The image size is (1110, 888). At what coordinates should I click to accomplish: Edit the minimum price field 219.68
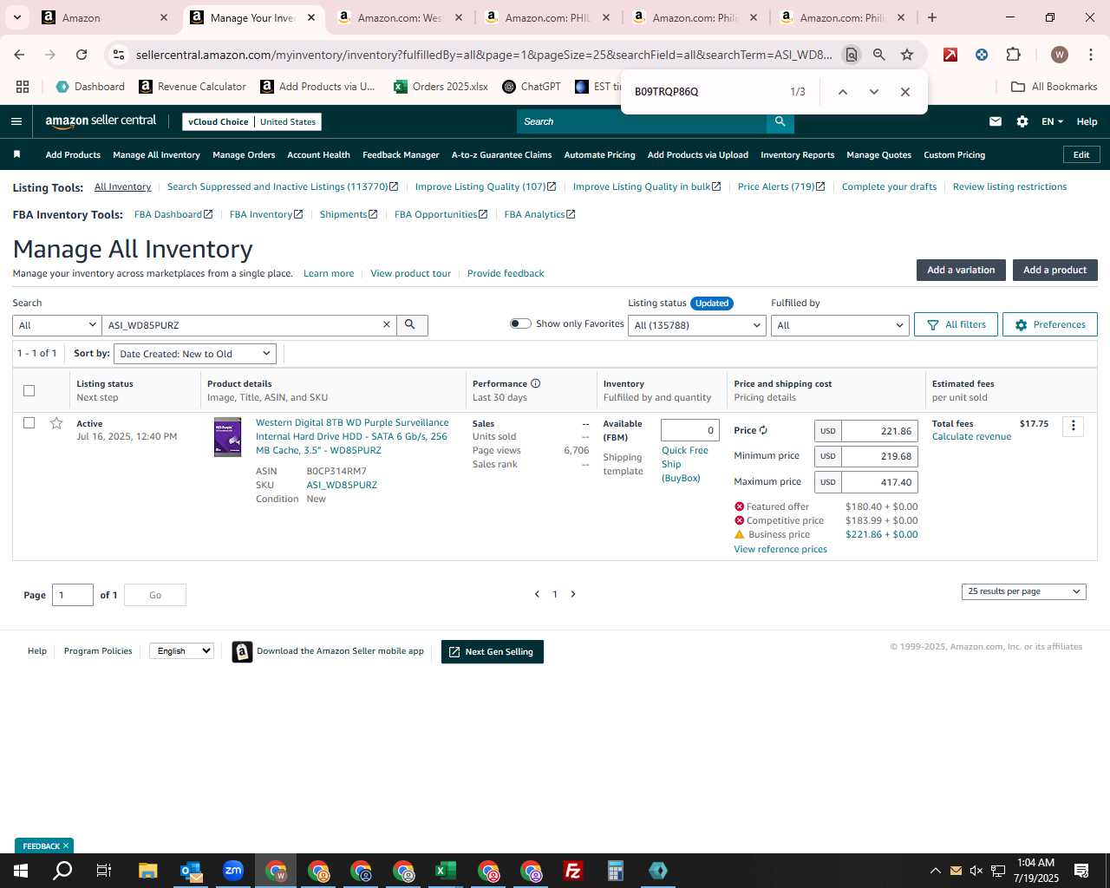(x=879, y=456)
